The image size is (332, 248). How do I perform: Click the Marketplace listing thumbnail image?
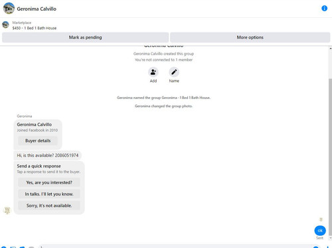(5, 25)
